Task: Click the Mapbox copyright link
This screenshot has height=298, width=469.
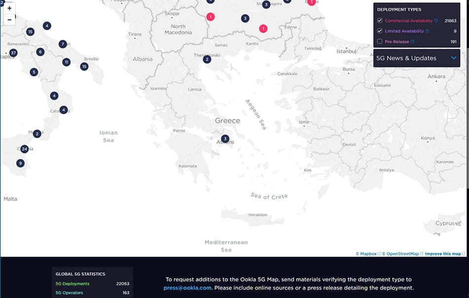Action: [x=367, y=253]
